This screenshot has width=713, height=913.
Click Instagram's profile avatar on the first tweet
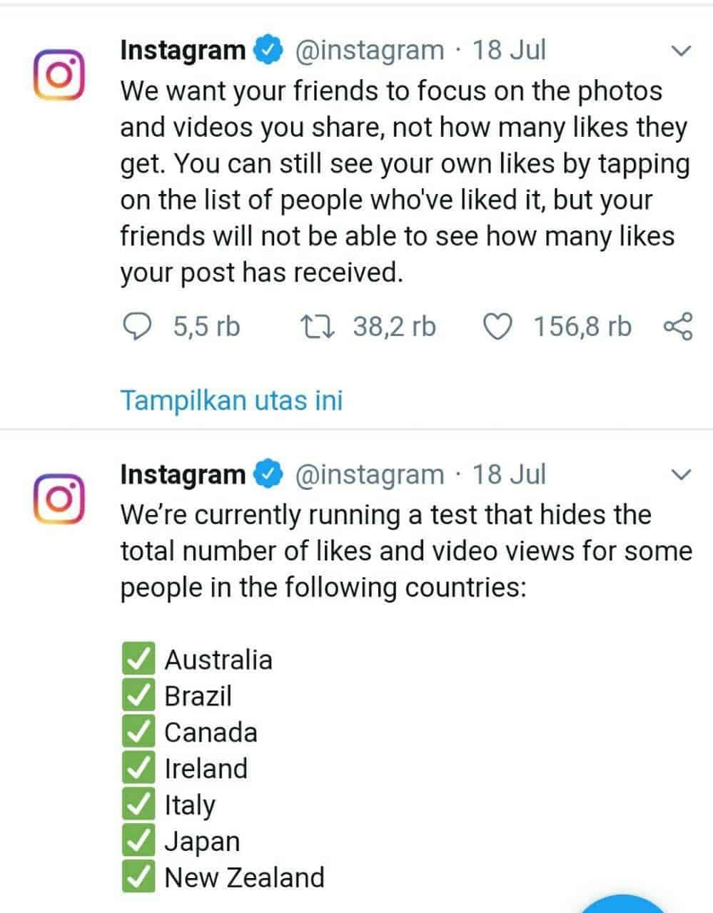60,73
